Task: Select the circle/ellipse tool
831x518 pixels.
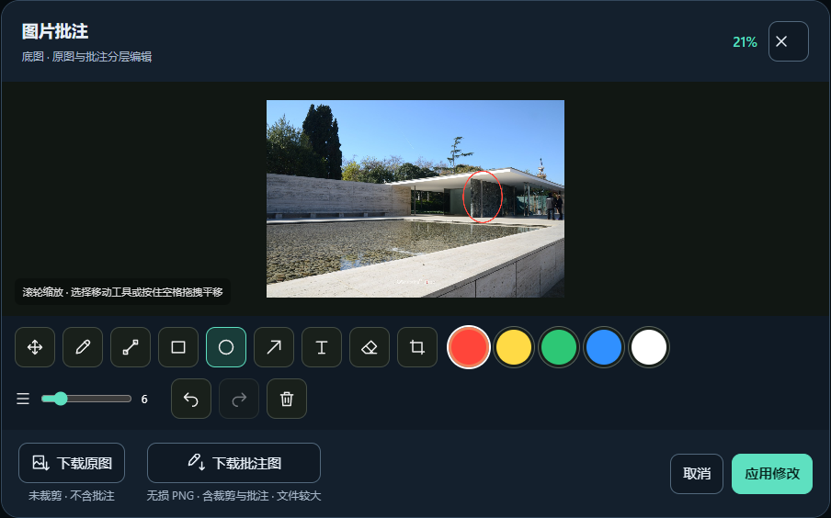Action: 226,347
